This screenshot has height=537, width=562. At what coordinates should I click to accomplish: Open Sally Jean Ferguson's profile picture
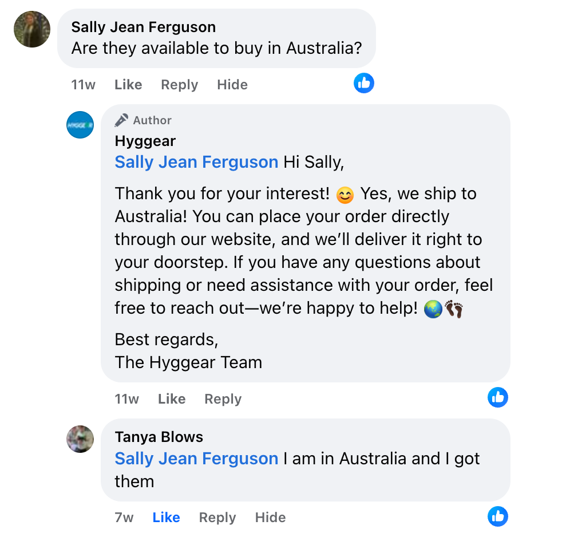coord(32,29)
